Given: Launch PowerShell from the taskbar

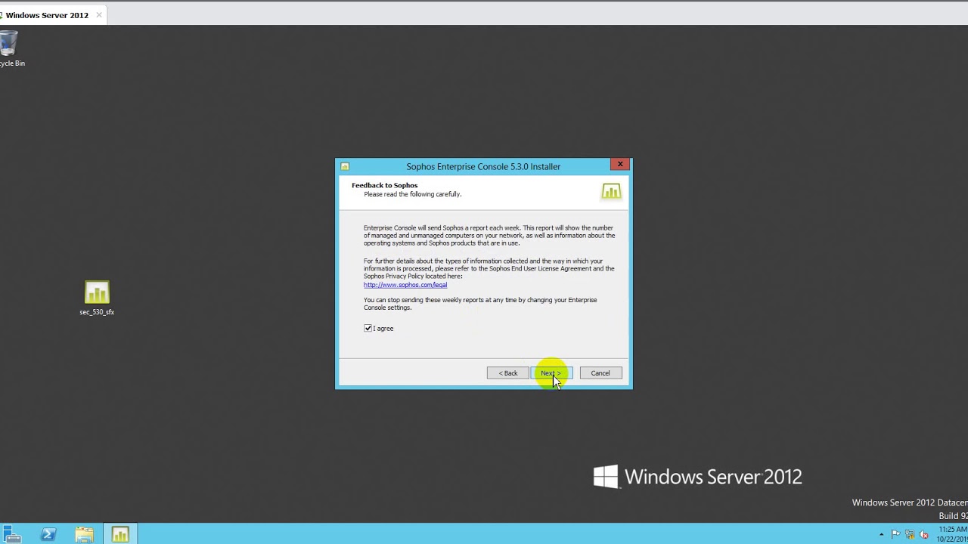Looking at the screenshot, I should pyautogui.click(x=48, y=534).
